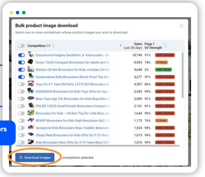Click the Sales column ascending sort arrow

(x=120, y=46)
